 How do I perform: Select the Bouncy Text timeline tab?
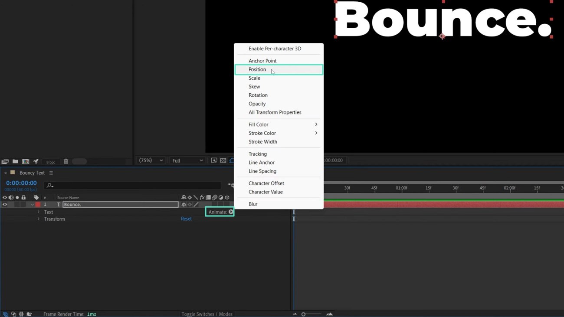(32, 173)
